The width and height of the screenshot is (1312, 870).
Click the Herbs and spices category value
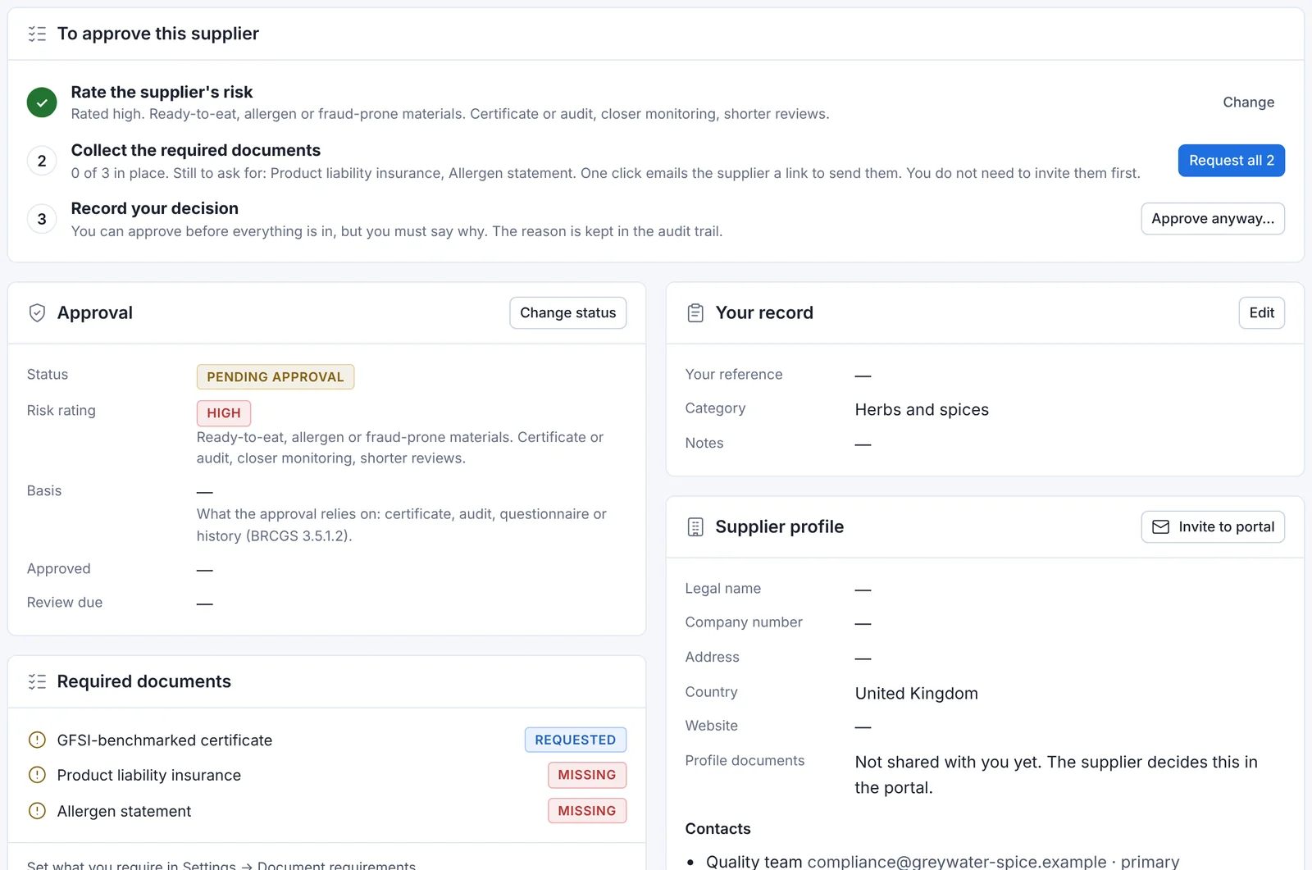coord(922,409)
